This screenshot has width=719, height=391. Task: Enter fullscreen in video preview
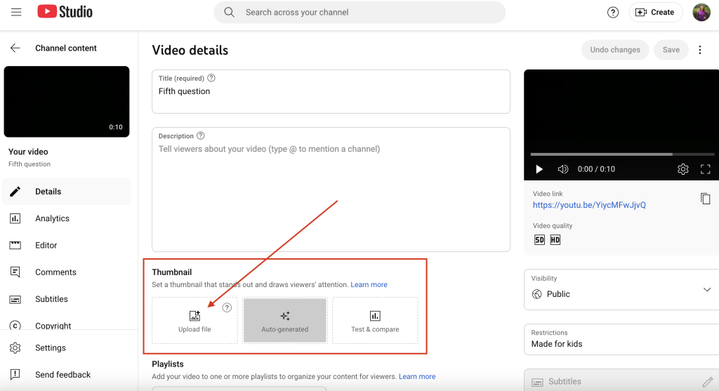(706, 169)
